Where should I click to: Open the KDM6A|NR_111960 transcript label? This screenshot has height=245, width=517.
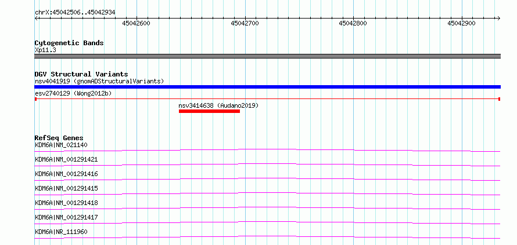[61, 232]
